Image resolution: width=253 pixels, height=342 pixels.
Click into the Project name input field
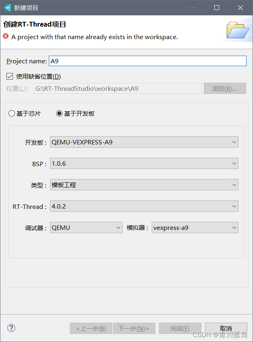click(x=148, y=61)
